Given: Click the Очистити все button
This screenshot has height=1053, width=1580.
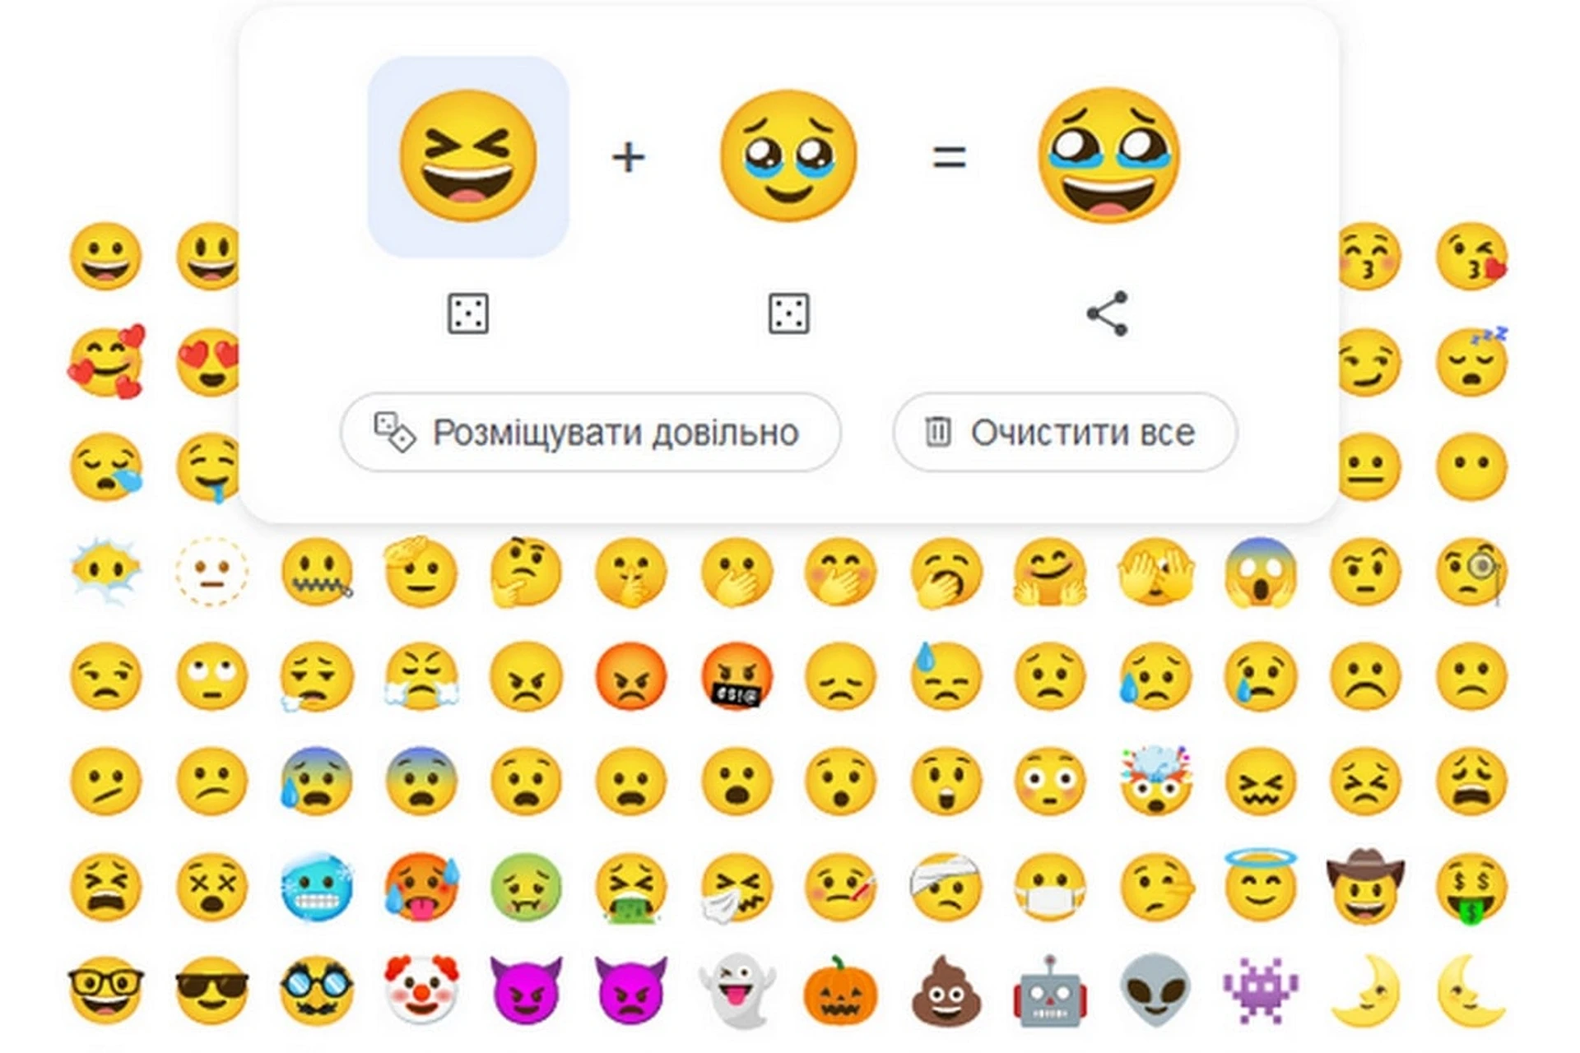Looking at the screenshot, I should click(x=1065, y=432).
